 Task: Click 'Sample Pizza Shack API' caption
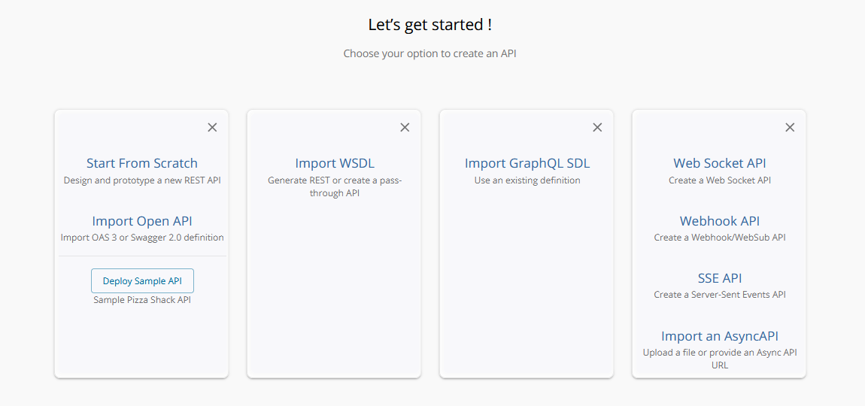[x=142, y=300]
